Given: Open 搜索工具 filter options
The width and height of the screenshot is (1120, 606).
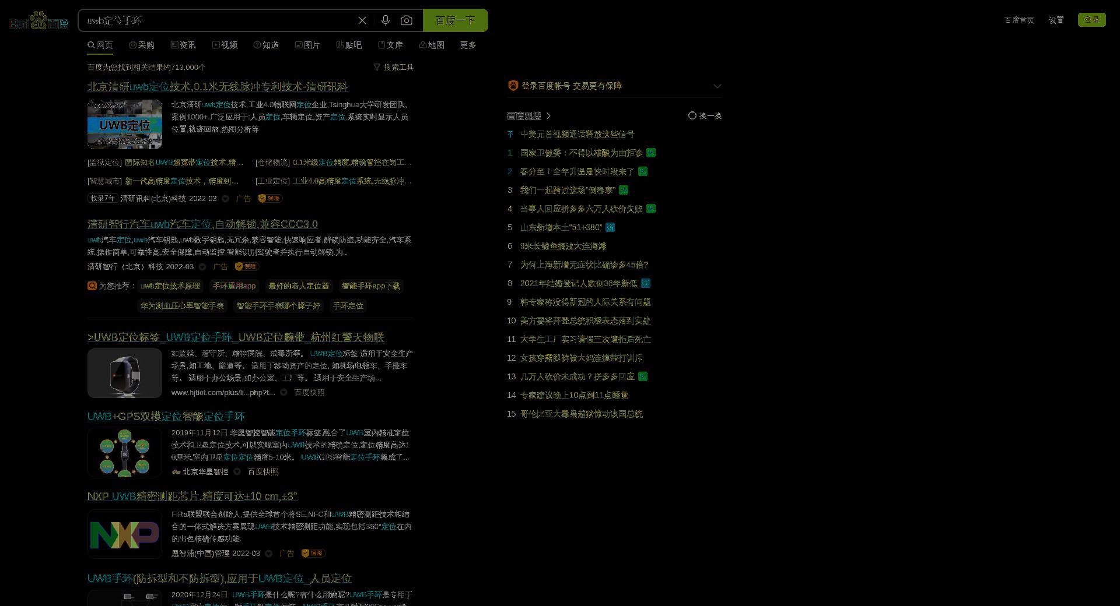Looking at the screenshot, I should [394, 67].
